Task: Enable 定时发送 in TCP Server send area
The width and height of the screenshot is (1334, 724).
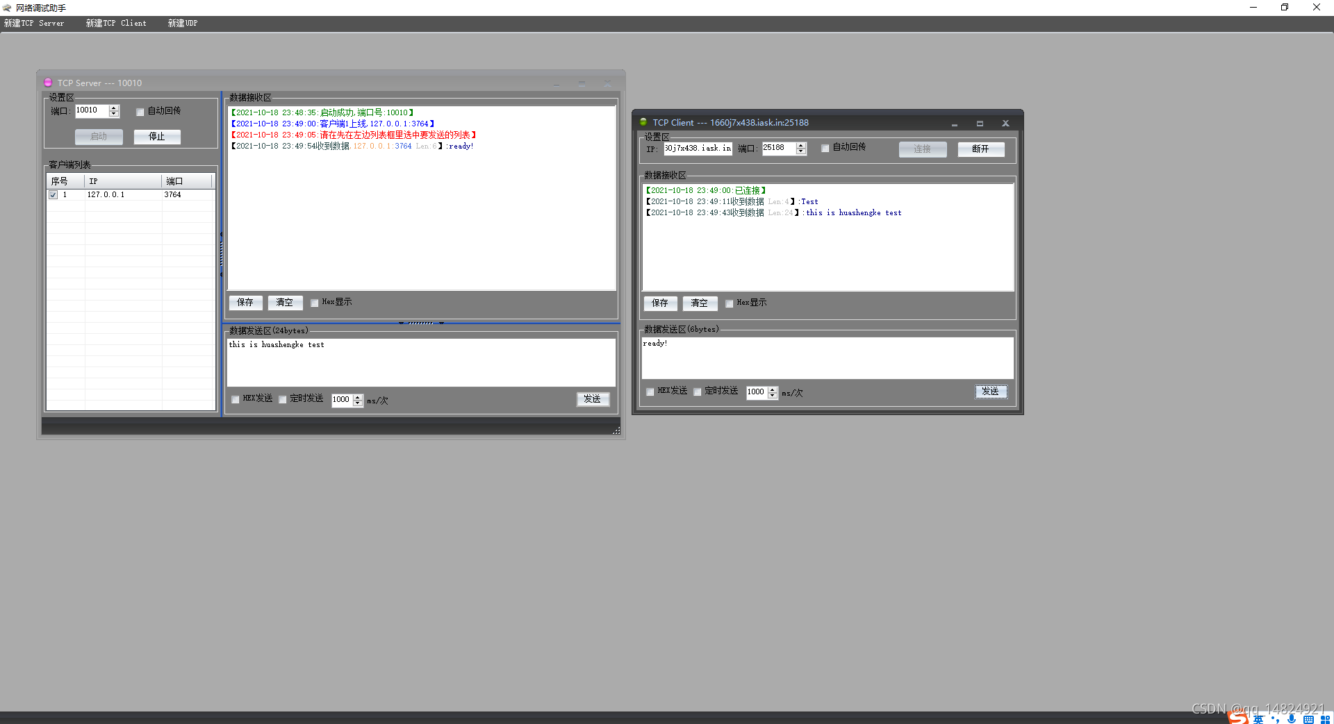Action: tap(283, 399)
